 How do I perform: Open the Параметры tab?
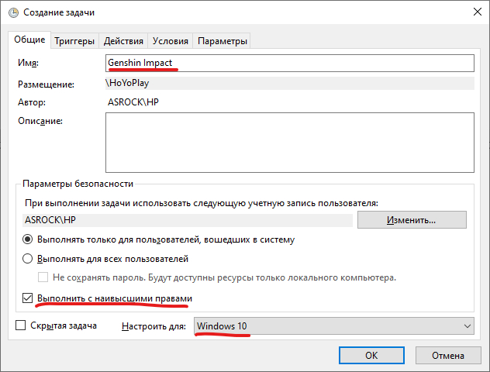click(223, 41)
